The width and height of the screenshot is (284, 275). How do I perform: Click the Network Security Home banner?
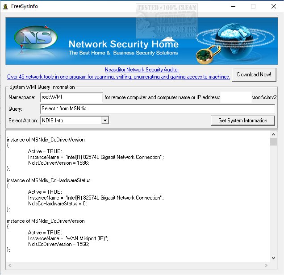[142, 41]
